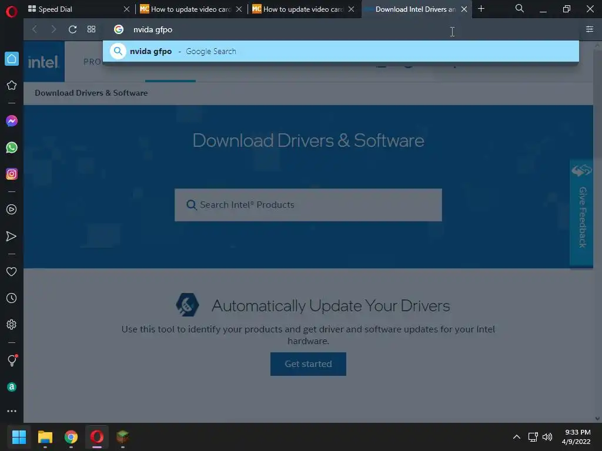Open the Pinboards heart icon
Screen dimensions: 602x451
pyautogui.click(x=12, y=271)
